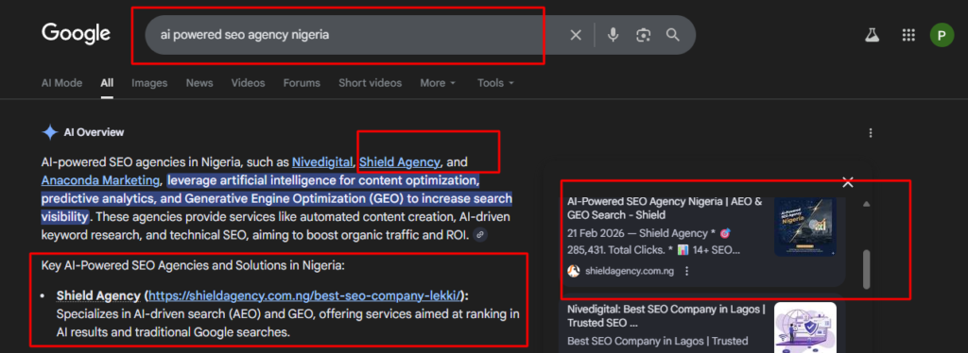Open Shield Agency link in overview paragraph
The height and width of the screenshot is (353, 968).
pos(400,162)
